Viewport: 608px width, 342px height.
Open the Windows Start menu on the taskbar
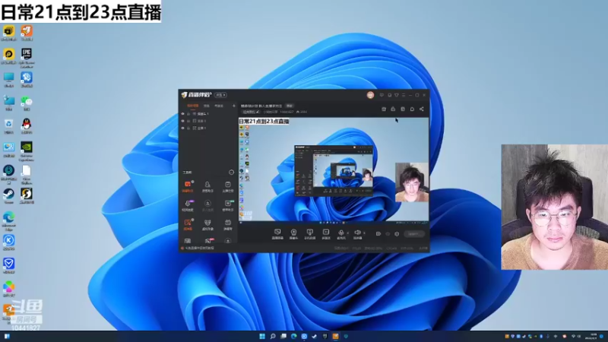(262, 336)
